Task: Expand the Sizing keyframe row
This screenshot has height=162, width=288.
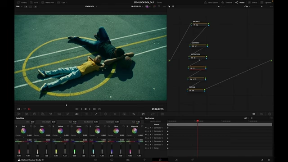Action: click(153, 148)
